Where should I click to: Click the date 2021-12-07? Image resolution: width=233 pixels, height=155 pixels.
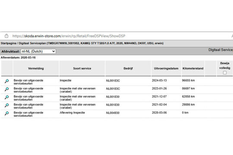click(x=159, y=96)
